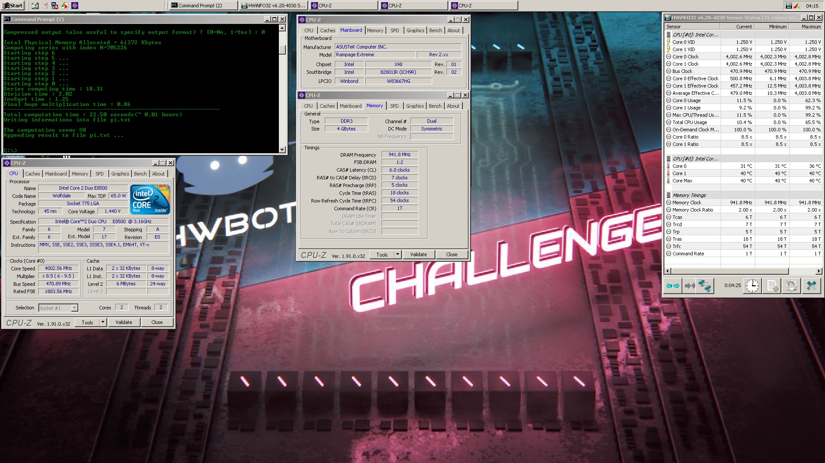This screenshot has width=825, height=463.
Task: Open HWiNFO sensor settings gear icon
Action: point(791,286)
